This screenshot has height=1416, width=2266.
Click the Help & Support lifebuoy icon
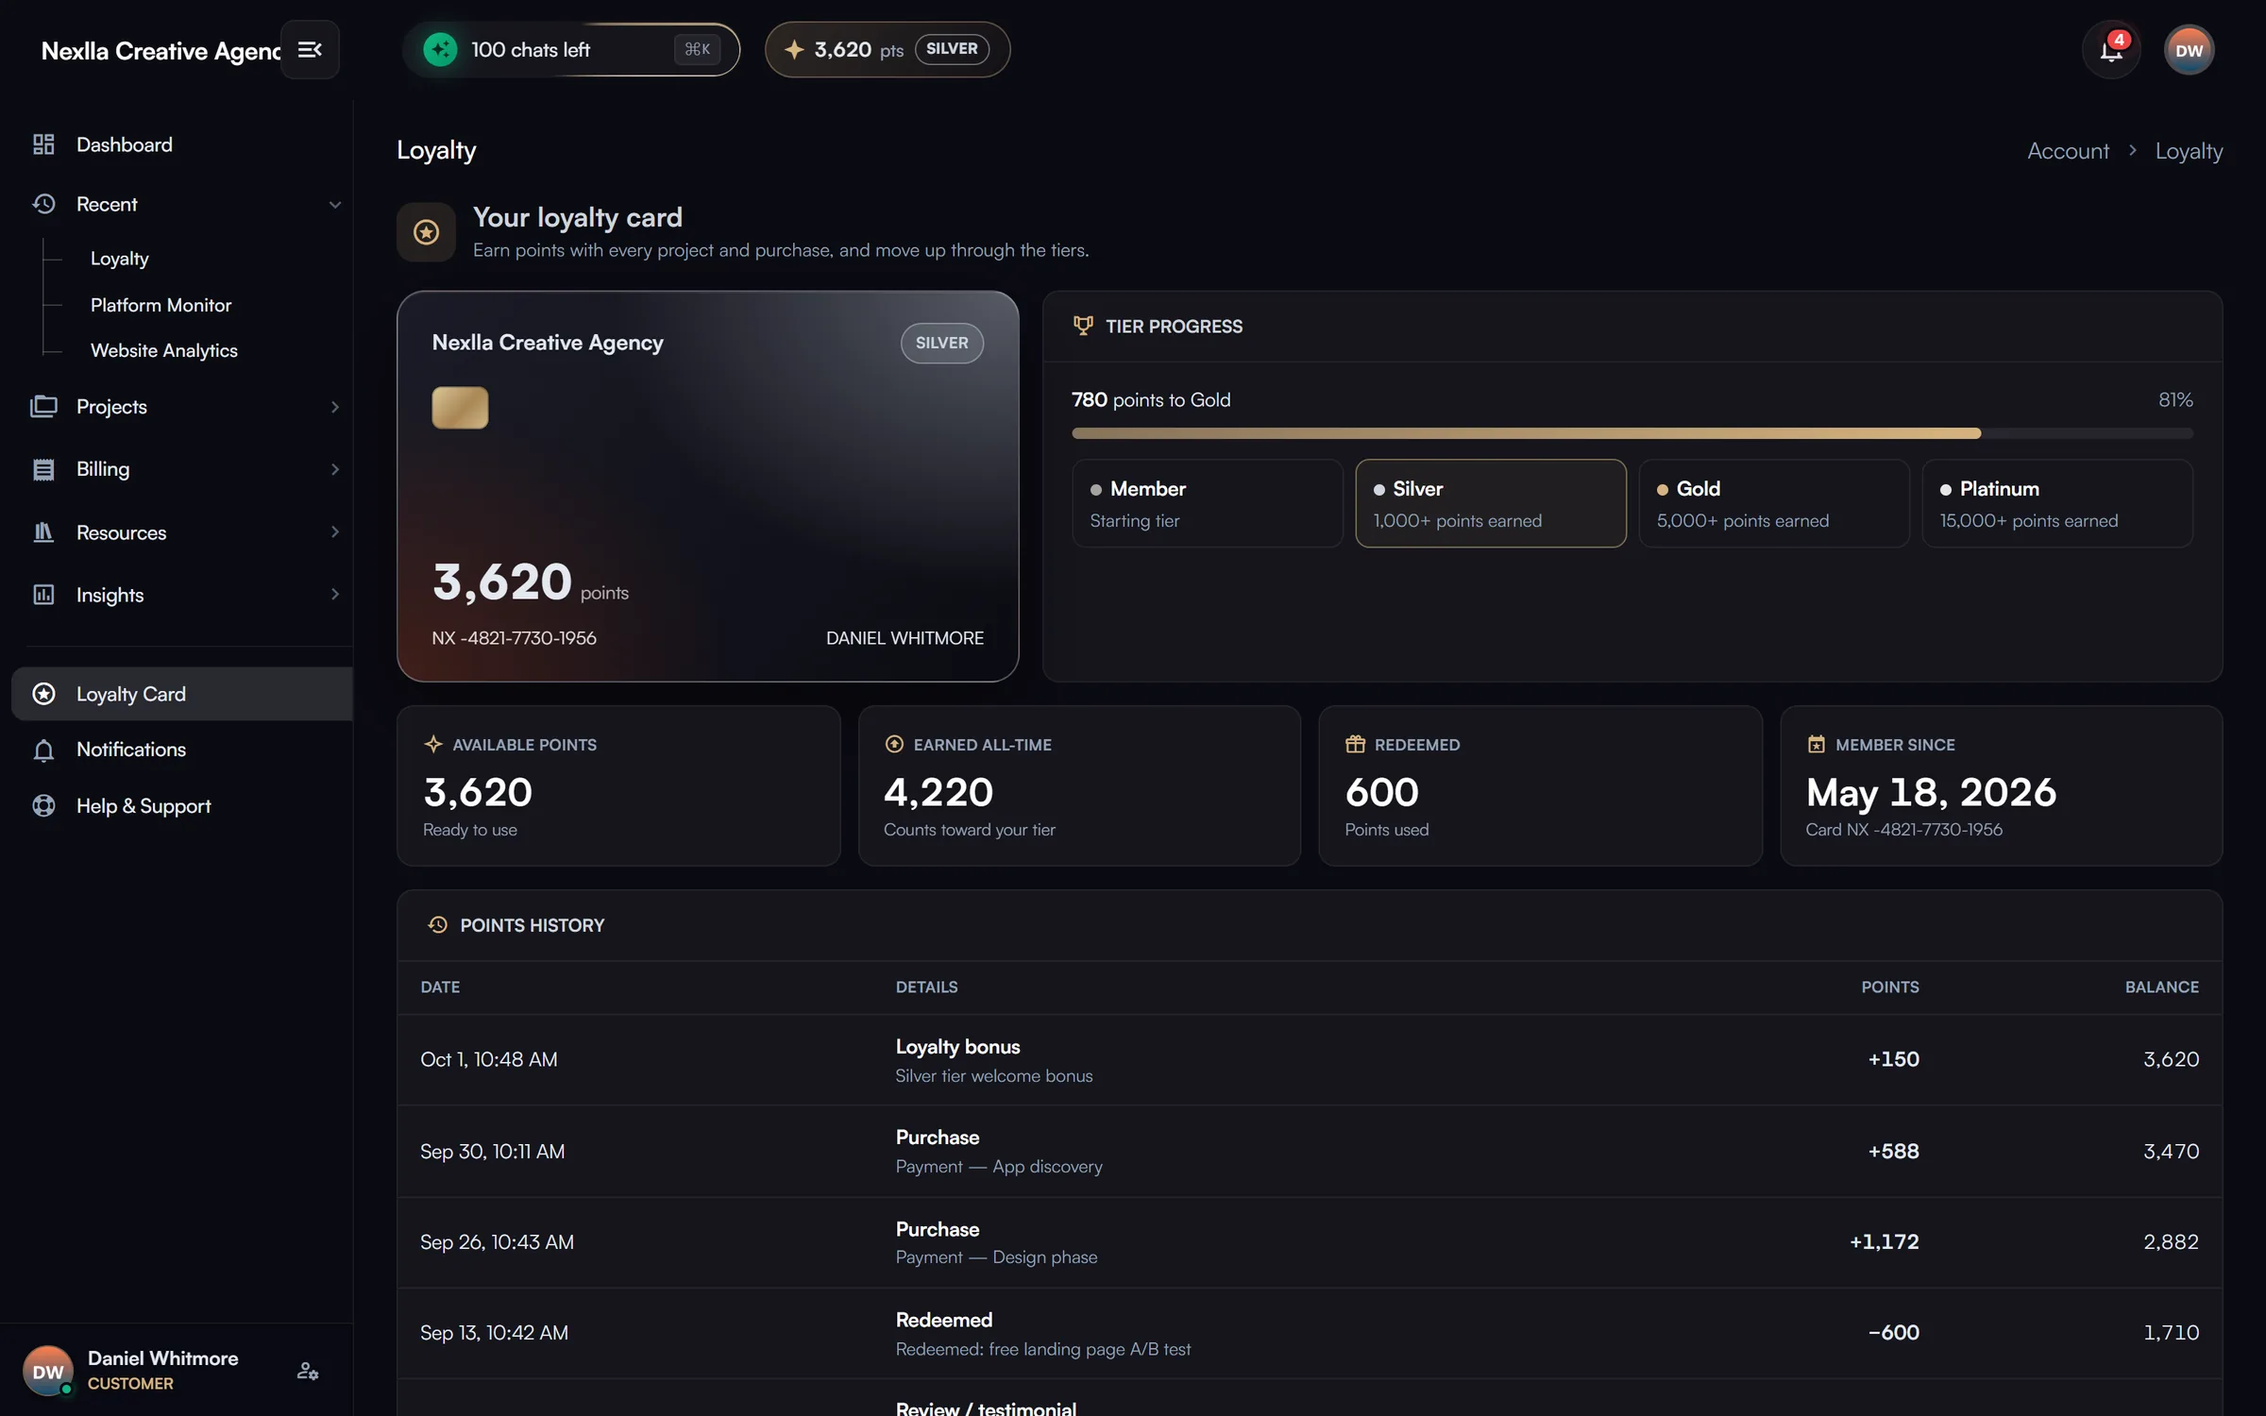pyautogui.click(x=43, y=806)
